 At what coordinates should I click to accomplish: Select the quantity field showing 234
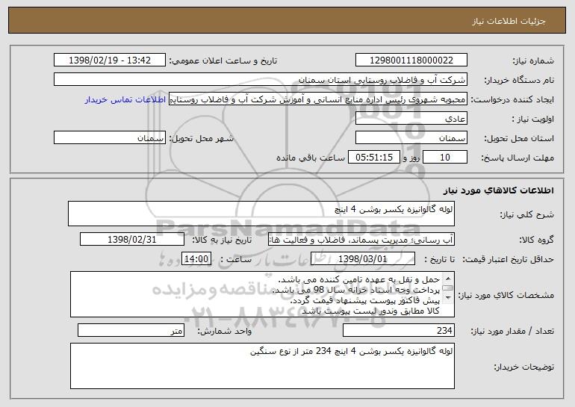[399, 330]
